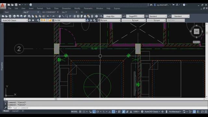
Task: Click the MODEL space button in status bar
Action: point(74,112)
